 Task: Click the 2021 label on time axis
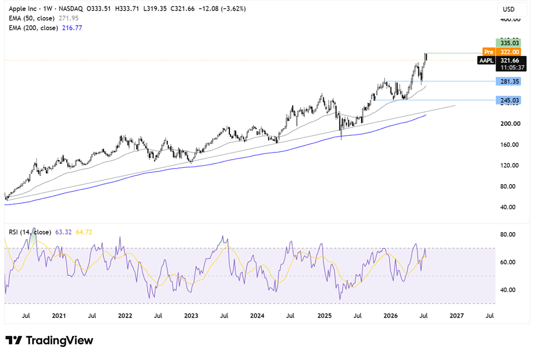coord(59,315)
